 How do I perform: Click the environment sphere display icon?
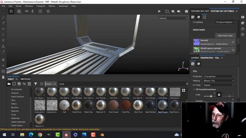(173, 11)
